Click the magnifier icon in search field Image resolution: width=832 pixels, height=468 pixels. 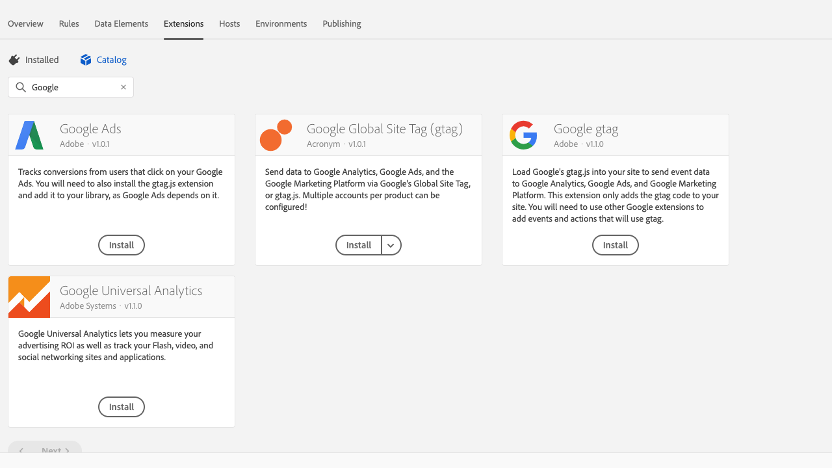pos(21,87)
